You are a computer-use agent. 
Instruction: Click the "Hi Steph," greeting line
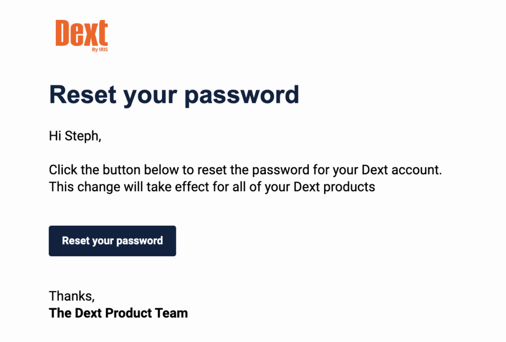point(75,136)
